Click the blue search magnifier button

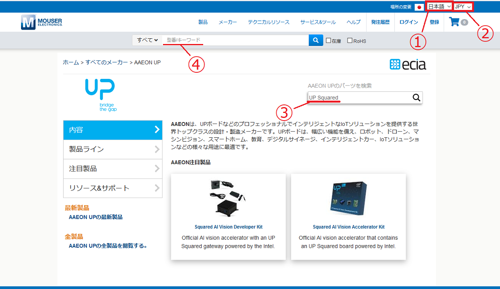pyautogui.click(x=315, y=40)
